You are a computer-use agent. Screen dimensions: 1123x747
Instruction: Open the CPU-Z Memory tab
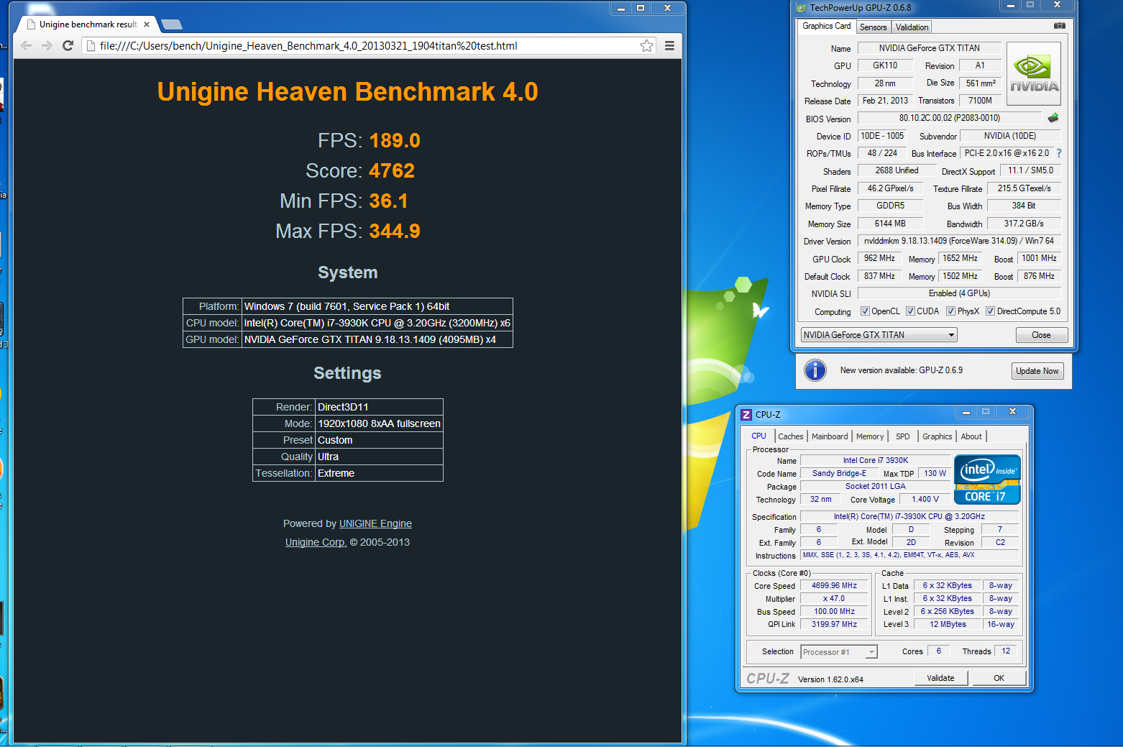870,436
